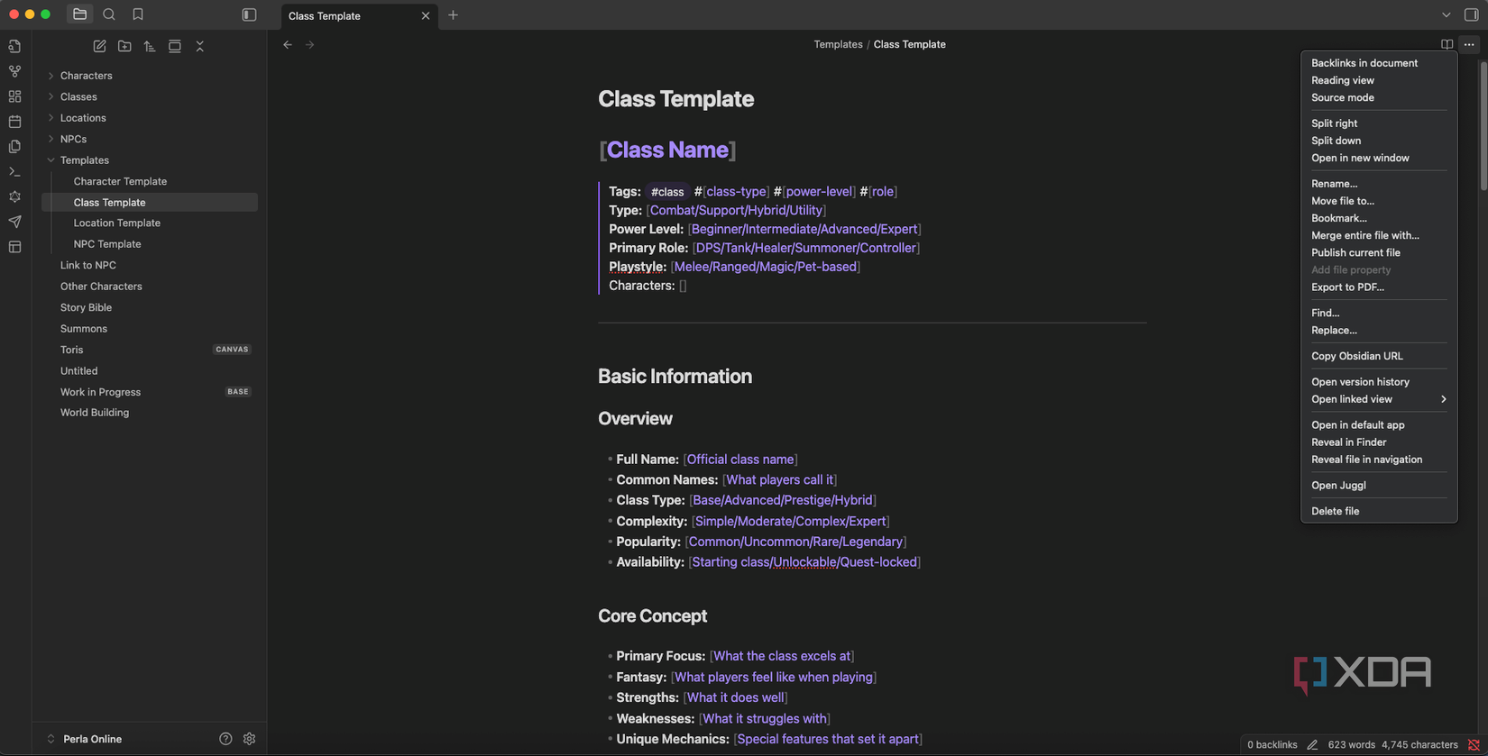Open the daily note calendar icon
This screenshot has height=756, width=1488.
pyautogui.click(x=15, y=122)
